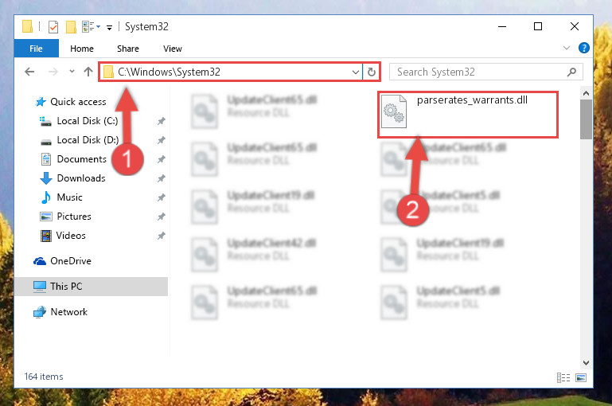Select Quick access in navigation pane
Viewport: 612px width, 406px height.
(x=78, y=102)
